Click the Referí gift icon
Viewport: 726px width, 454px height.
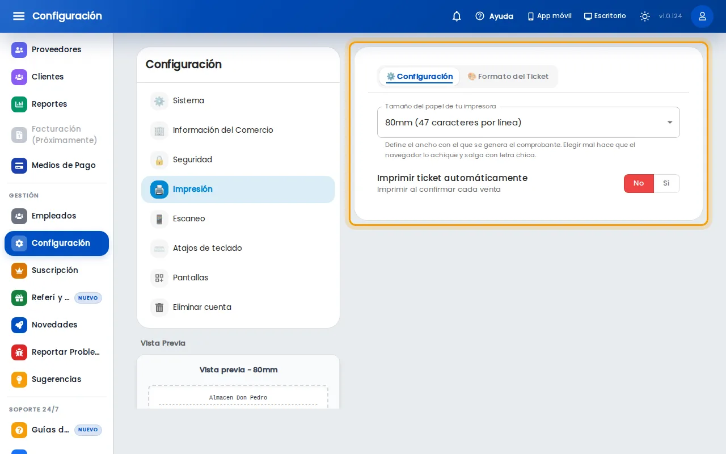coord(19,297)
